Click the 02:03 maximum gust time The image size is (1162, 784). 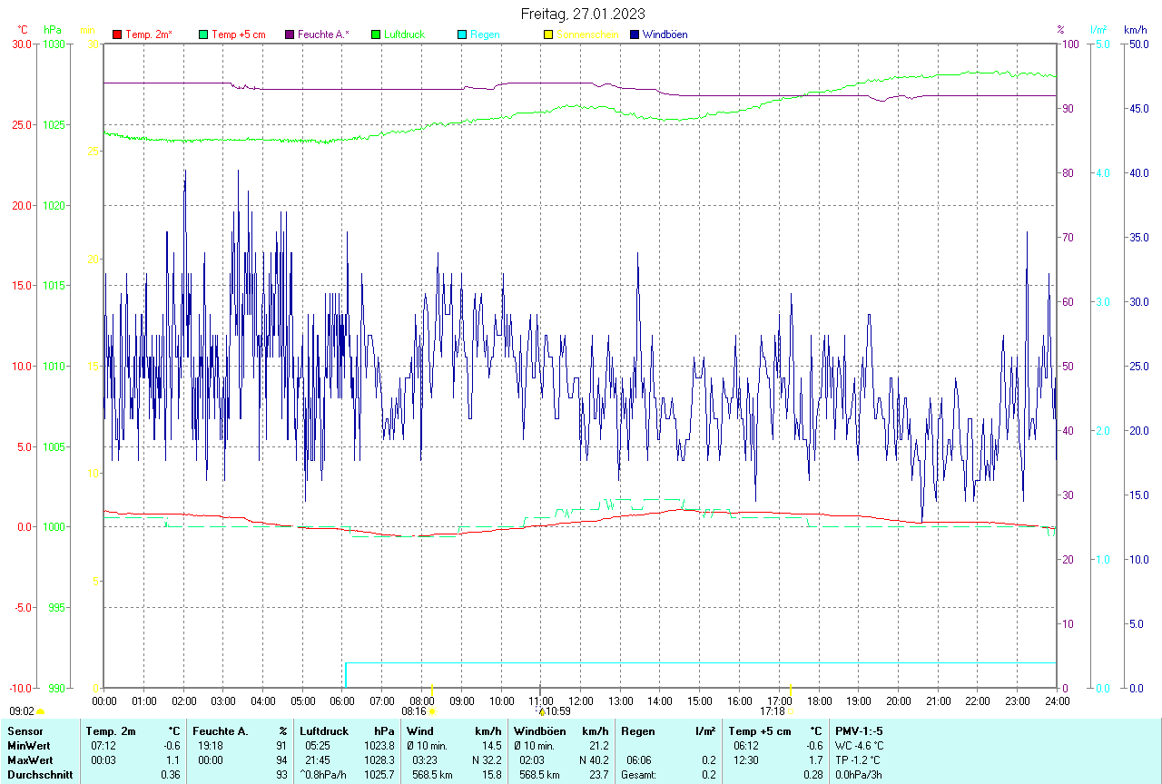pyautogui.click(x=532, y=760)
